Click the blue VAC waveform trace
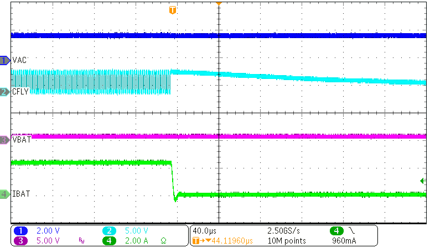Screen dimensions: 430x248 click(x=219, y=35)
